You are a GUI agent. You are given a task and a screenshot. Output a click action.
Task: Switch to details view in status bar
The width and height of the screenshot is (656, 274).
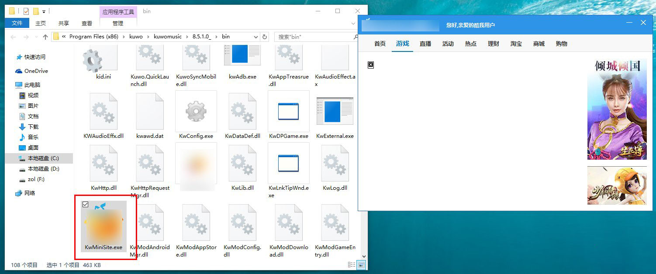(x=352, y=265)
